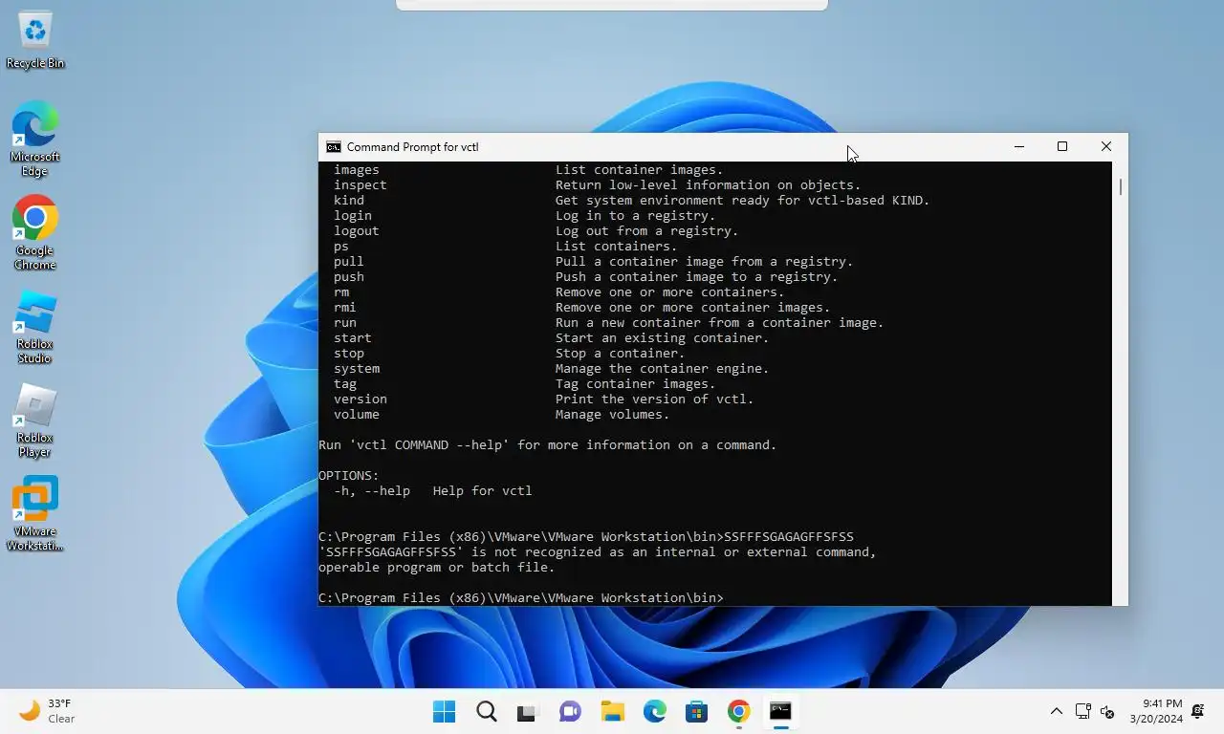Click the "Run 'vctl COMMAND --help'" line
The width and height of the screenshot is (1224, 734).
click(x=548, y=445)
